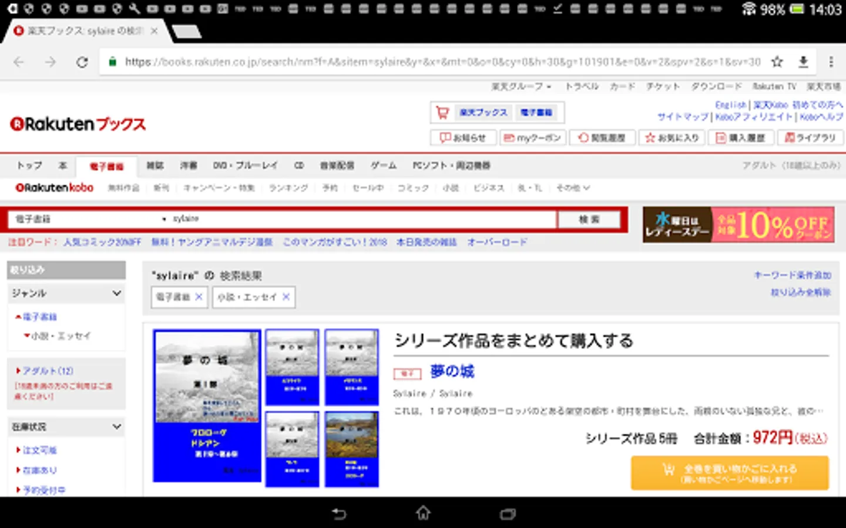Remove the 電子書籍 filter chip
The image size is (846, 528).
click(x=199, y=297)
